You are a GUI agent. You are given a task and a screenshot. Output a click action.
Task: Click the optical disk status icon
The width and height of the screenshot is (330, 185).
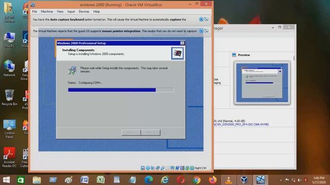point(148,168)
